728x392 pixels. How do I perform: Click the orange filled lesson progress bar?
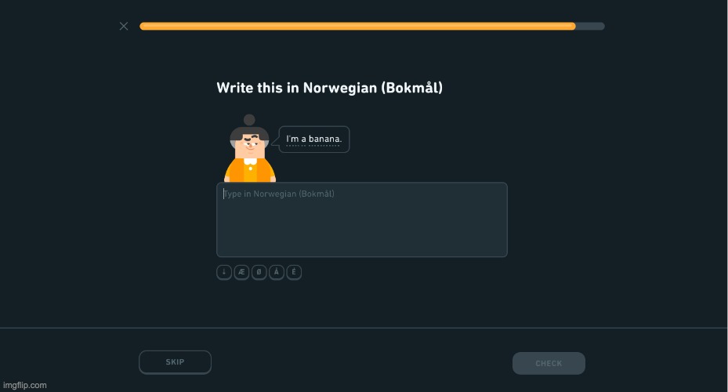pos(357,26)
